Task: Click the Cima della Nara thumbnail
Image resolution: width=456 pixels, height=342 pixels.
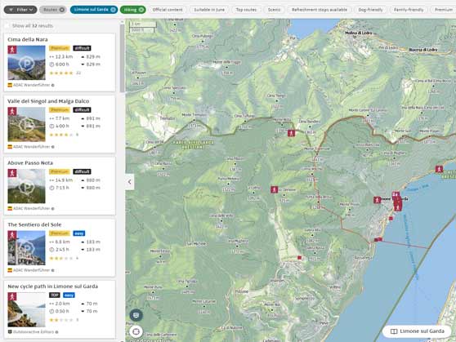Action: click(x=26, y=63)
